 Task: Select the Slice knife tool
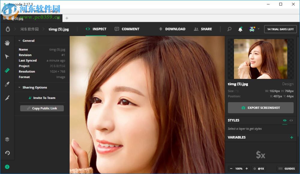pos(7,98)
